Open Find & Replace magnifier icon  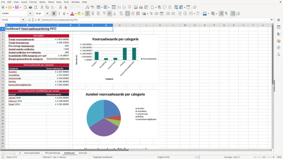coord(87,7)
